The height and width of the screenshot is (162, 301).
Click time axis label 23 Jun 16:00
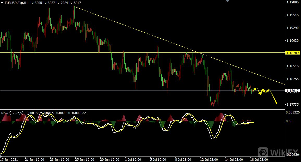[x=59, y=159]
